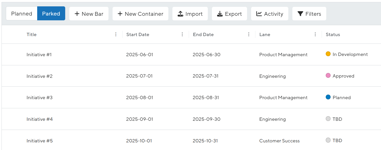Open the Start Date column options menu
Screen dimensions: 381x150
[182, 34]
